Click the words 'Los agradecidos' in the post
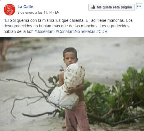 [114, 26]
